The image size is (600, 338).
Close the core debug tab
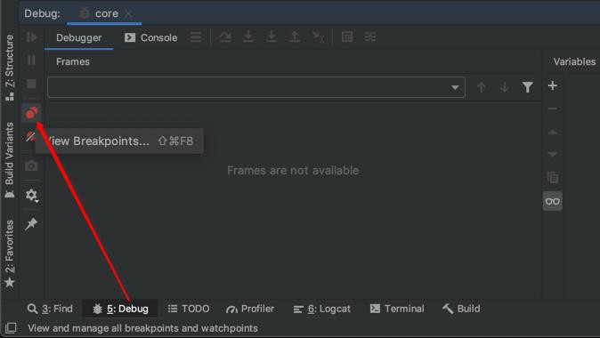(x=128, y=13)
